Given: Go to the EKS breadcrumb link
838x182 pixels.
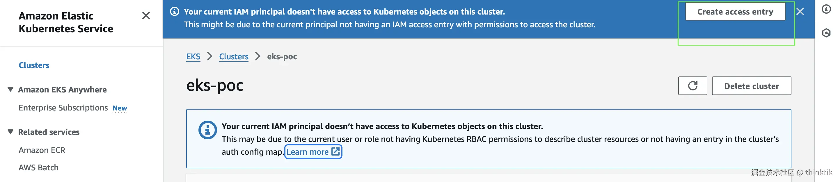Looking at the screenshot, I should [x=193, y=57].
